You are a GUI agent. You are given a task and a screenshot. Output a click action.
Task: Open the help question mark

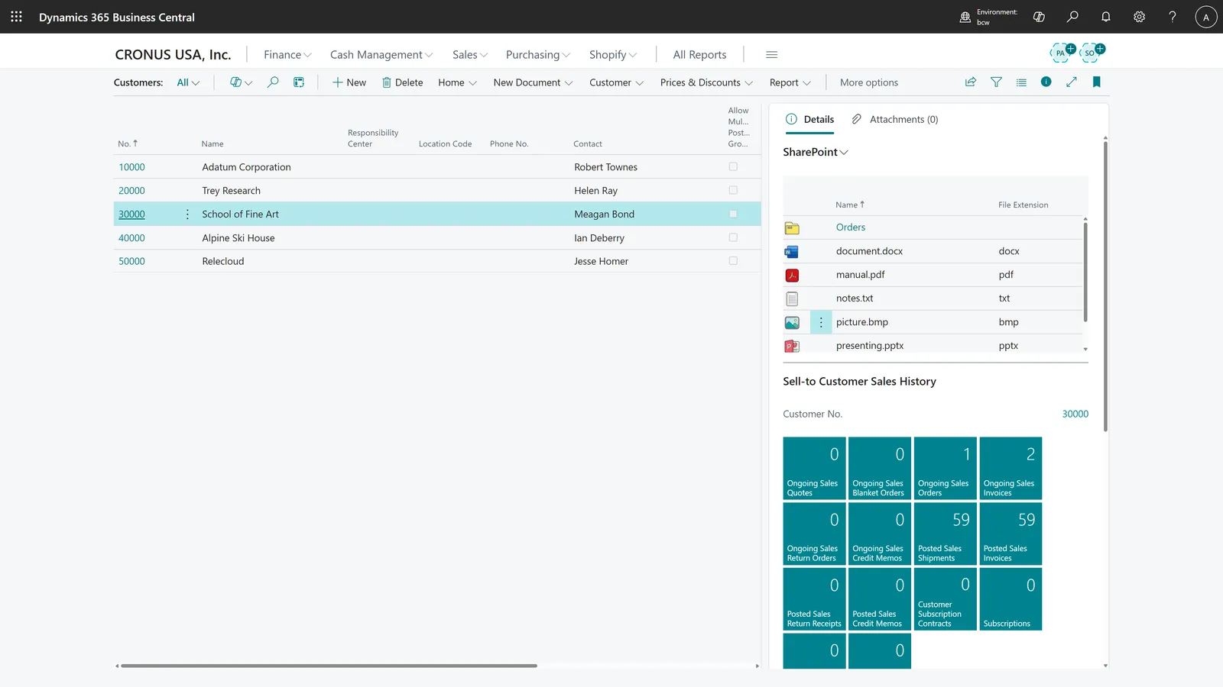[x=1172, y=17]
